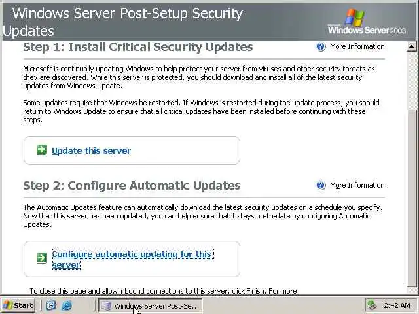The width and height of the screenshot is (419, 314).
Task: Open More Information link for Step 1
Action: (x=357, y=47)
